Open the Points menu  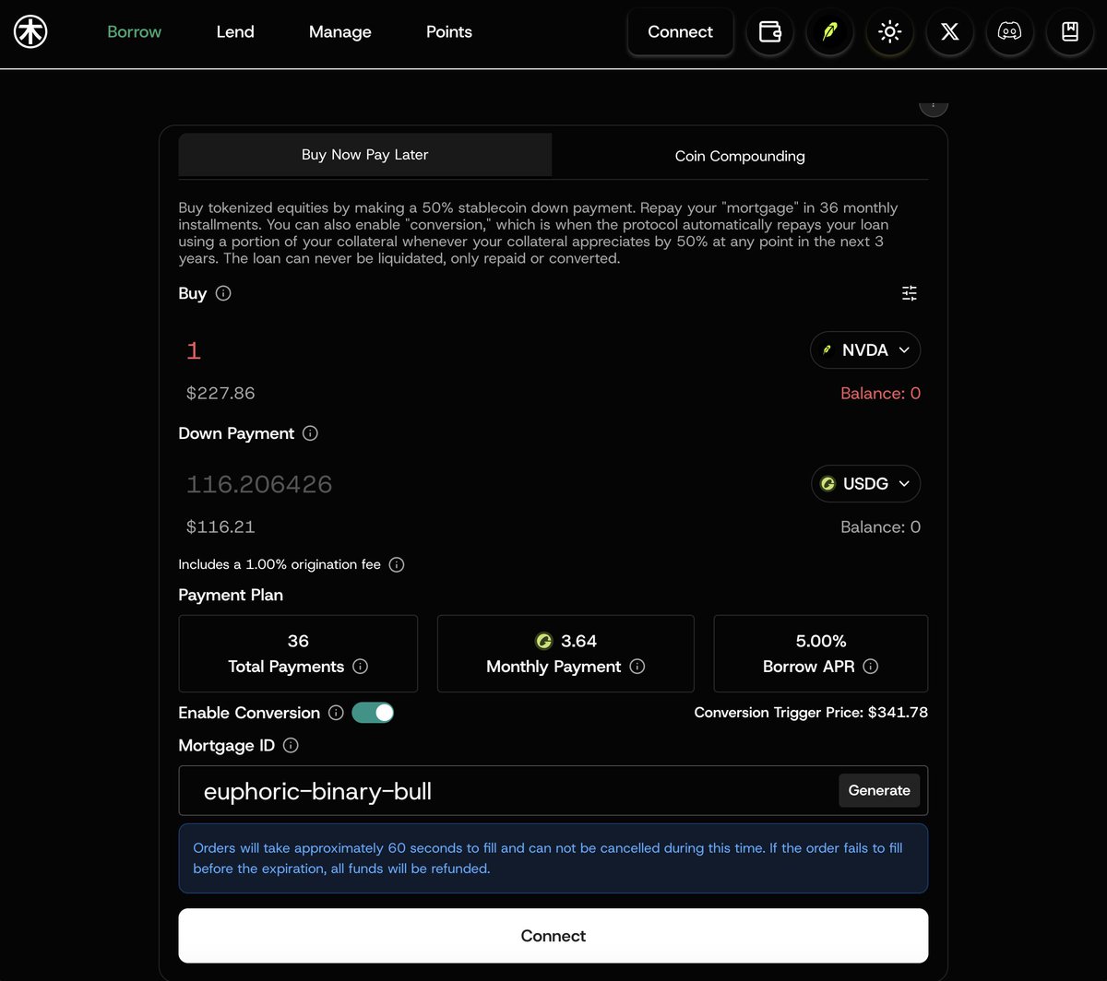[449, 32]
